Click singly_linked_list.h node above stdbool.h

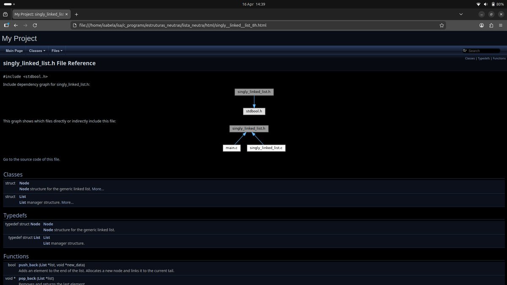click(254, 92)
